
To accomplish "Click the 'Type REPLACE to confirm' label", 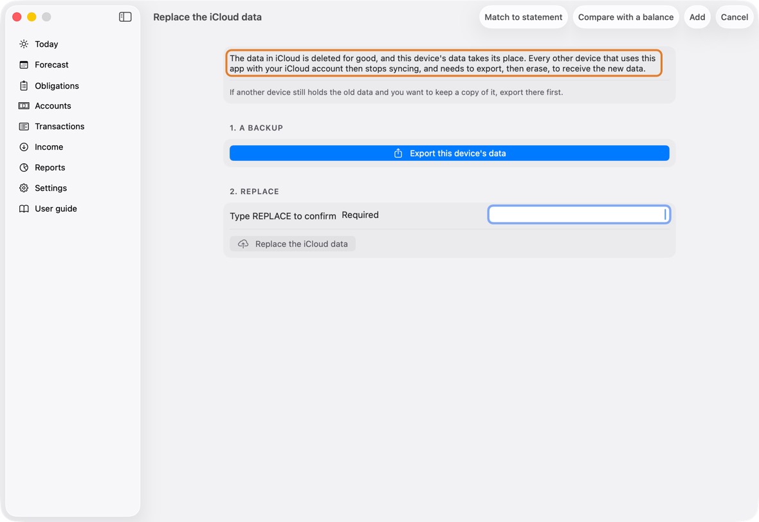I will tap(282, 216).
